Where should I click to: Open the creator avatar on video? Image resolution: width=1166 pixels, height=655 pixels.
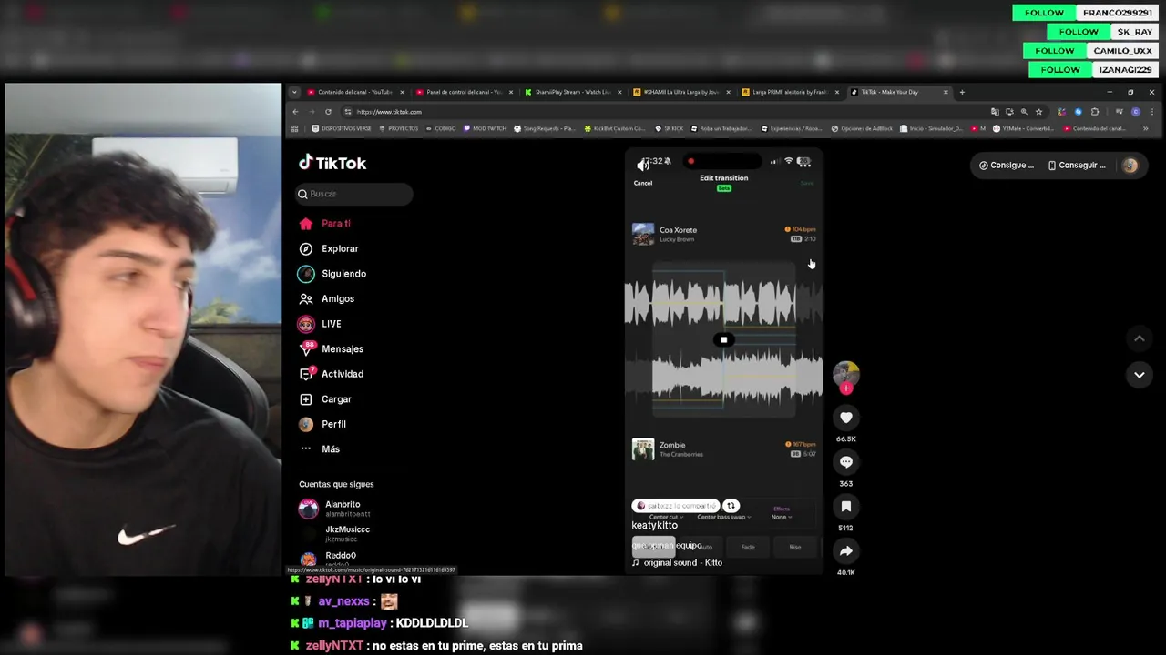point(846,373)
